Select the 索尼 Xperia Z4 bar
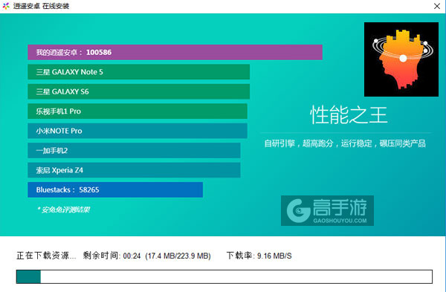Screen dimensions: 446x292 tap(134, 170)
